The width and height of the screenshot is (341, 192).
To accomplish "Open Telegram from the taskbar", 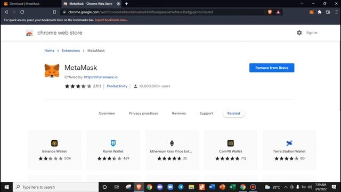I will pos(181,187).
